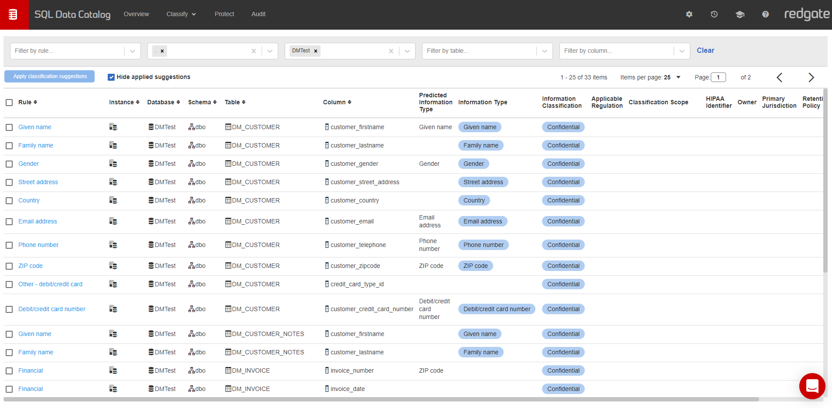Open help via the question mark icon
The width and height of the screenshot is (832, 408).
click(x=765, y=14)
